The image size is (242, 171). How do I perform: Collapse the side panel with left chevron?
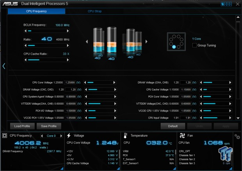(4, 66)
